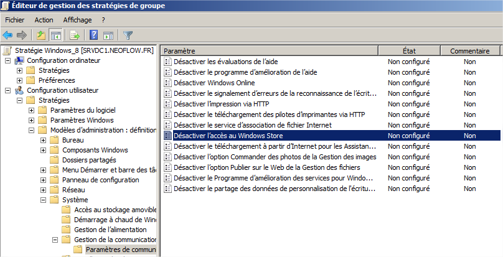This screenshot has width=503, height=257.
Task: Open the Affichage menu
Action: point(77,20)
